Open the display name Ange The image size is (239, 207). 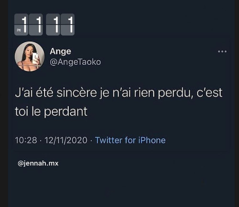click(60, 52)
